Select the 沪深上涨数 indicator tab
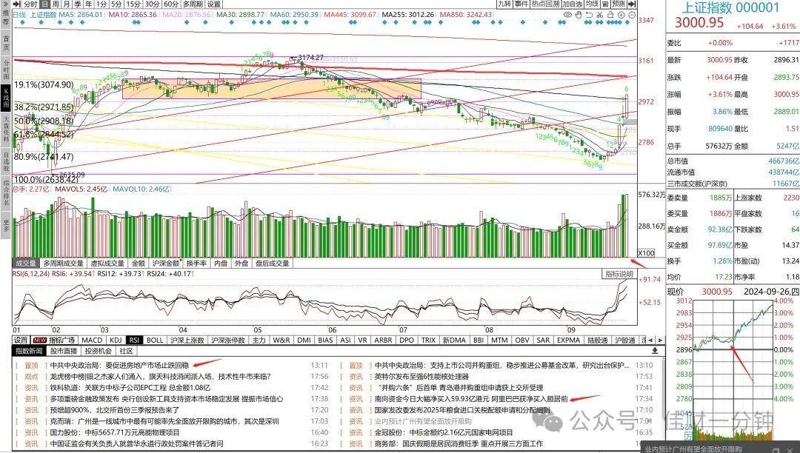The height and width of the screenshot is (453, 800). click(187, 340)
